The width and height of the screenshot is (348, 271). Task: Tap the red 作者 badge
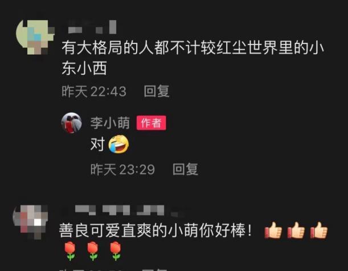click(151, 123)
